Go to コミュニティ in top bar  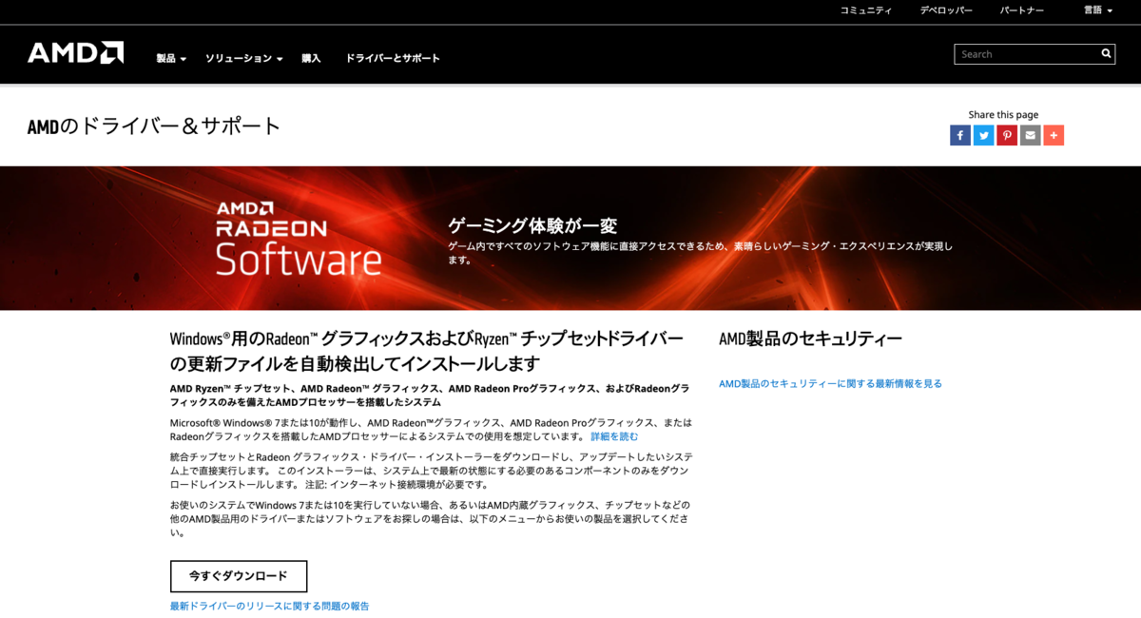point(866,10)
